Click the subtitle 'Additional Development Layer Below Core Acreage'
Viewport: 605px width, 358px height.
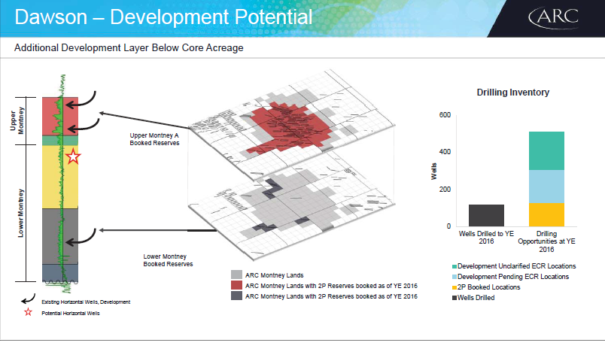point(129,48)
